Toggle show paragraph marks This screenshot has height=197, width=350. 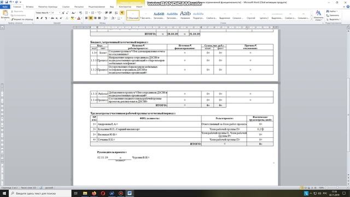click(122, 13)
